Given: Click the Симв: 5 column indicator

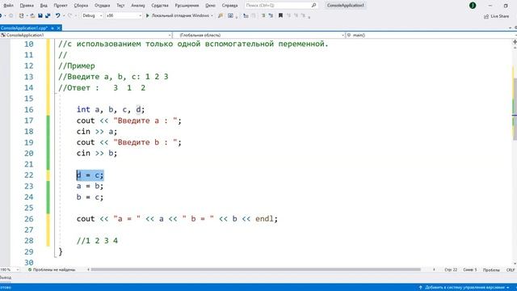Looking at the screenshot, I should click(x=470, y=270).
